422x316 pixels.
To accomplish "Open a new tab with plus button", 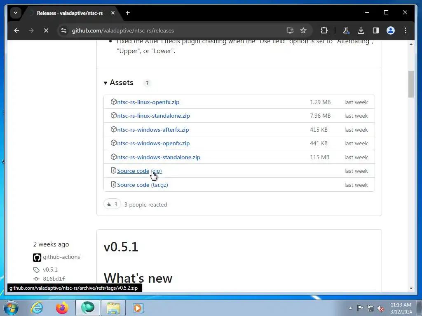I will (x=128, y=13).
